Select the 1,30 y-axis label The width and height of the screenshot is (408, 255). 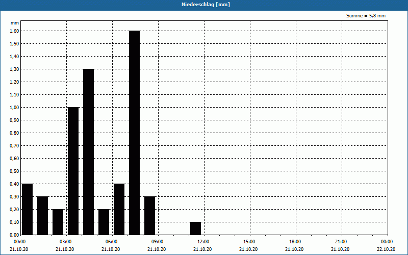click(x=14, y=69)
